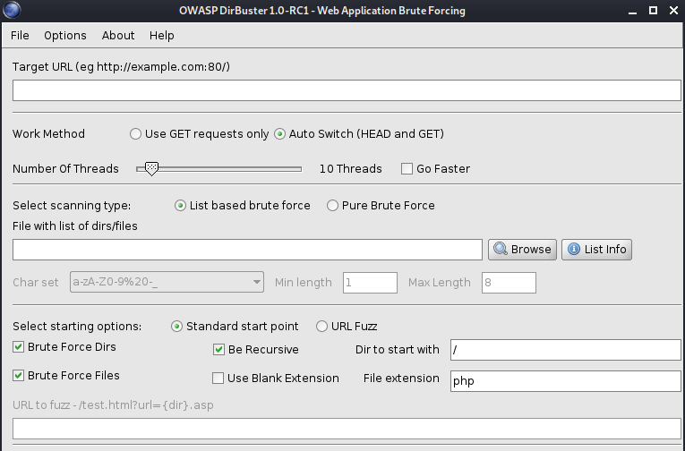Open the About menu
This screenshot has height=451, width=685.
tap(118, 36)
